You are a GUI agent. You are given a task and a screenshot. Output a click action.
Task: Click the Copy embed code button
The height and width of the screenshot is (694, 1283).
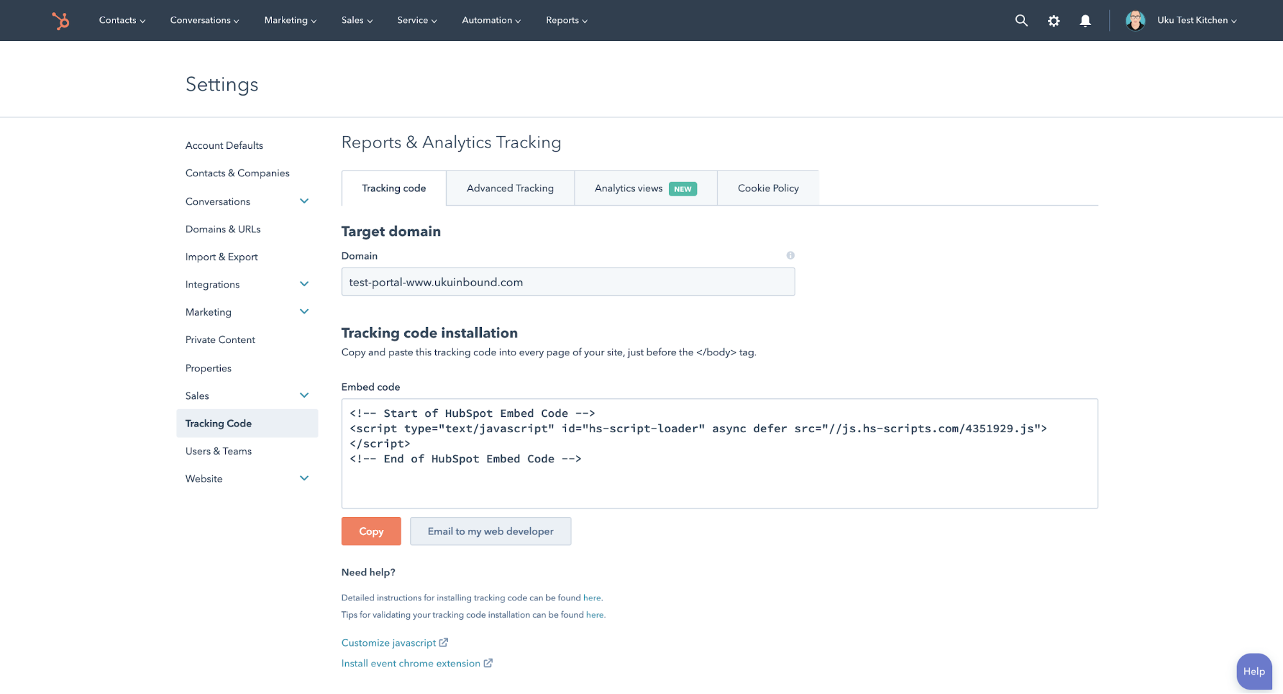pos(371,530)
